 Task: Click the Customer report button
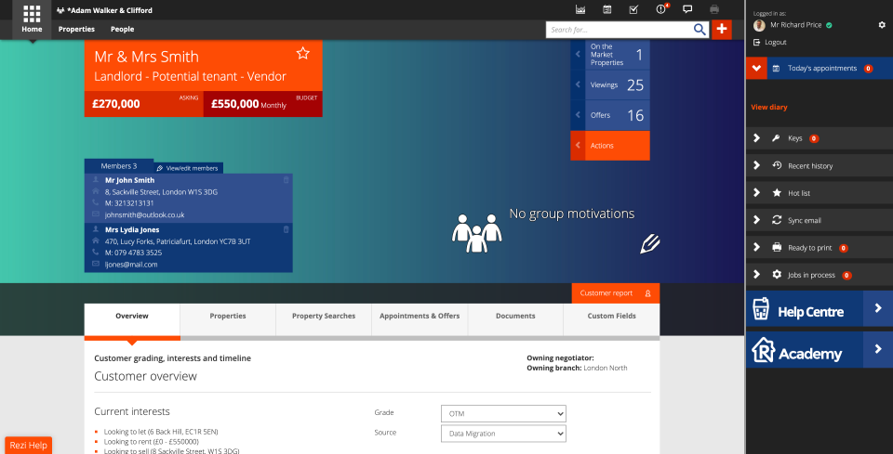point(616,293)
